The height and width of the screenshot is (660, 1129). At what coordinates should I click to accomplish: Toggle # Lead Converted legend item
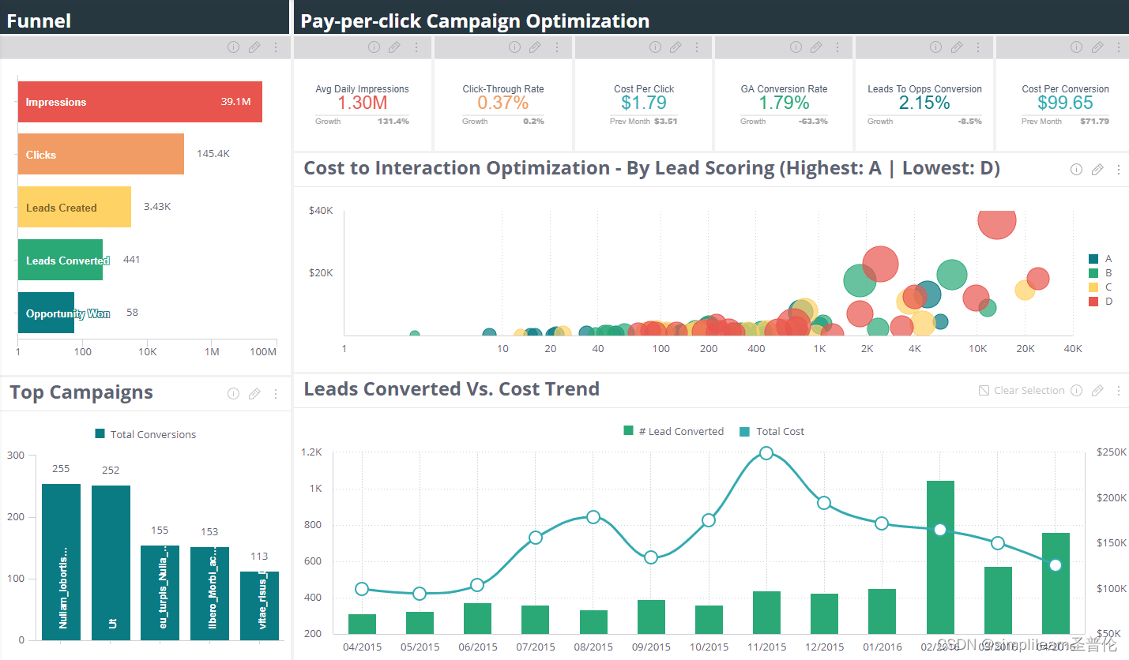pyautogui.click(x=673, y=431)
